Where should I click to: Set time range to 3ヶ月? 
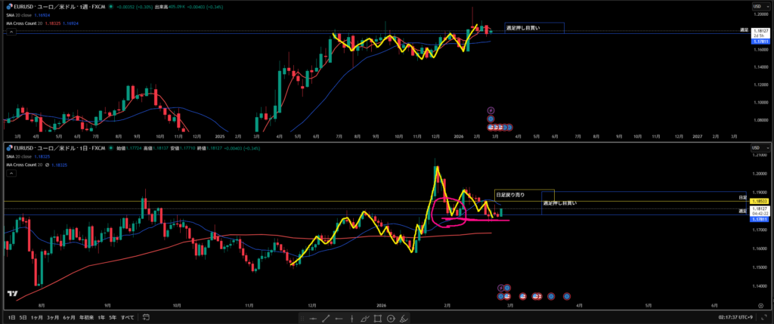coord(53,318)
